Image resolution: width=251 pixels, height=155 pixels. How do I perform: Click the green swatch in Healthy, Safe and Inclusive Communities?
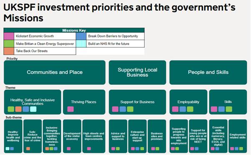(11, 109)
